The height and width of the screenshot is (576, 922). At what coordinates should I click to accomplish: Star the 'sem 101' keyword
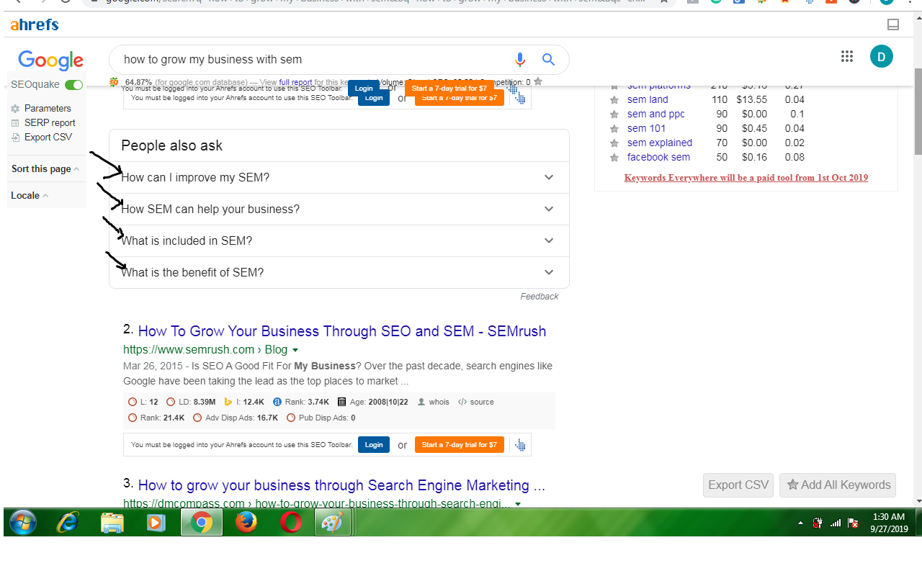614,129
